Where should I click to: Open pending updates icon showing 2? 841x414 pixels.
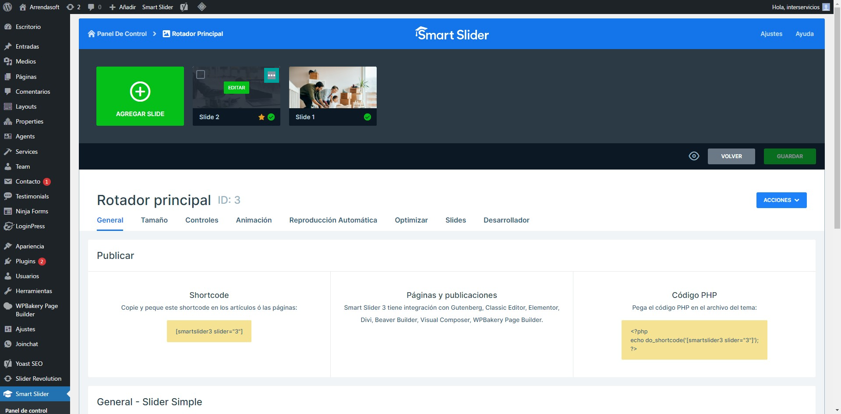[73, 7]
